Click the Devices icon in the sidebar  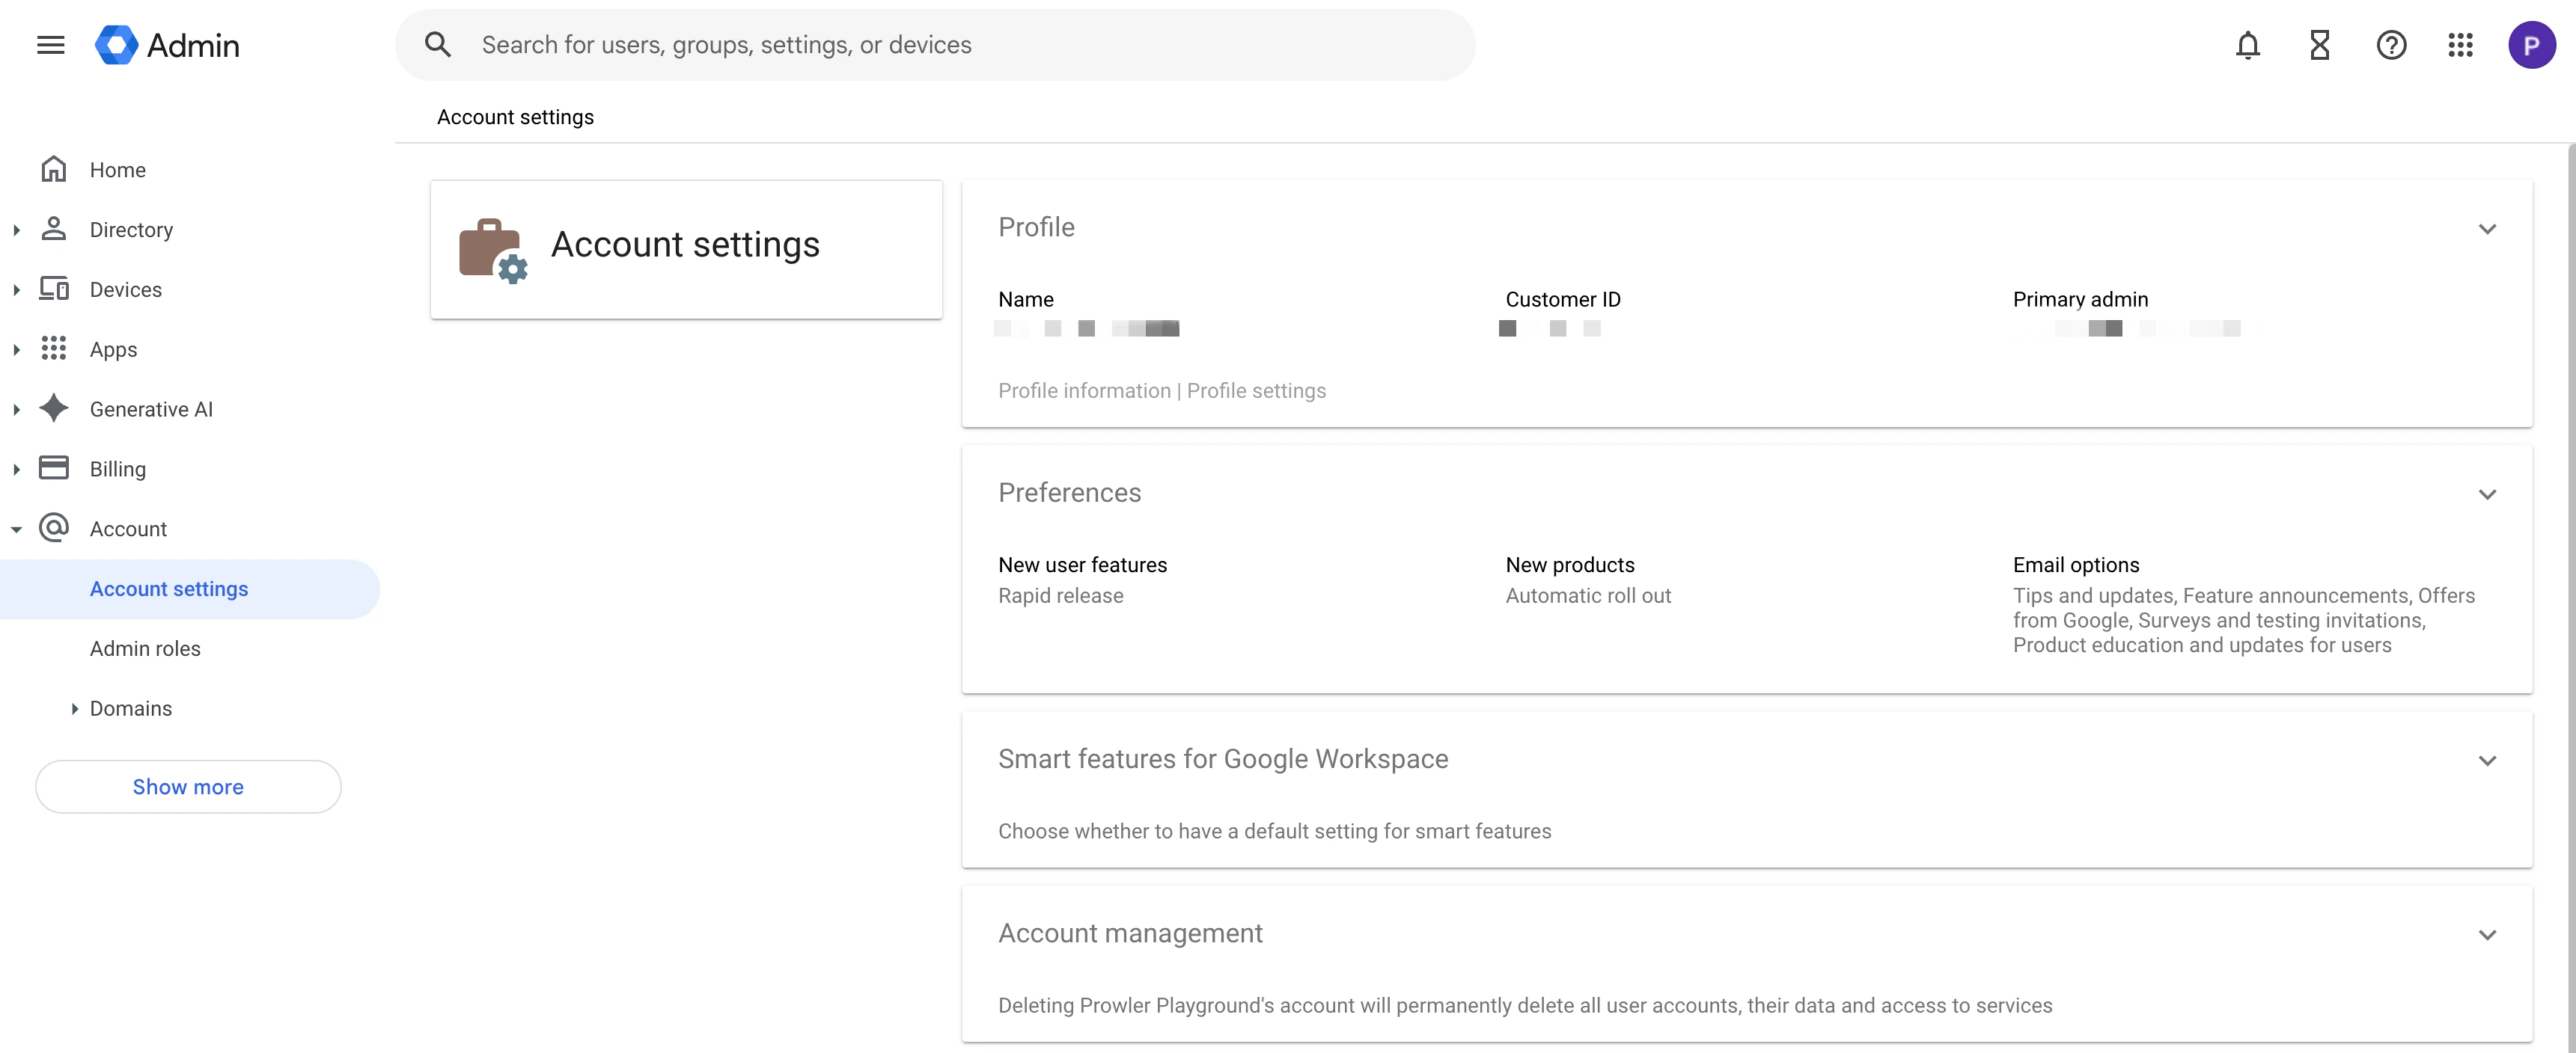(53, 289)
